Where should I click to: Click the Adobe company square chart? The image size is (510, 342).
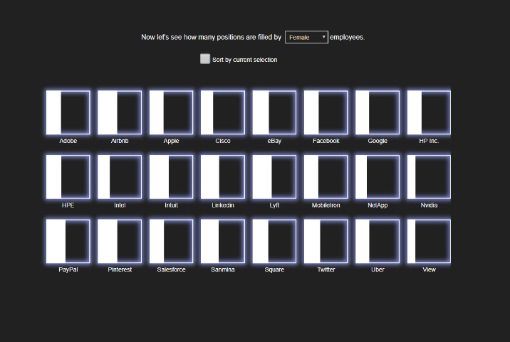(68, 113)
